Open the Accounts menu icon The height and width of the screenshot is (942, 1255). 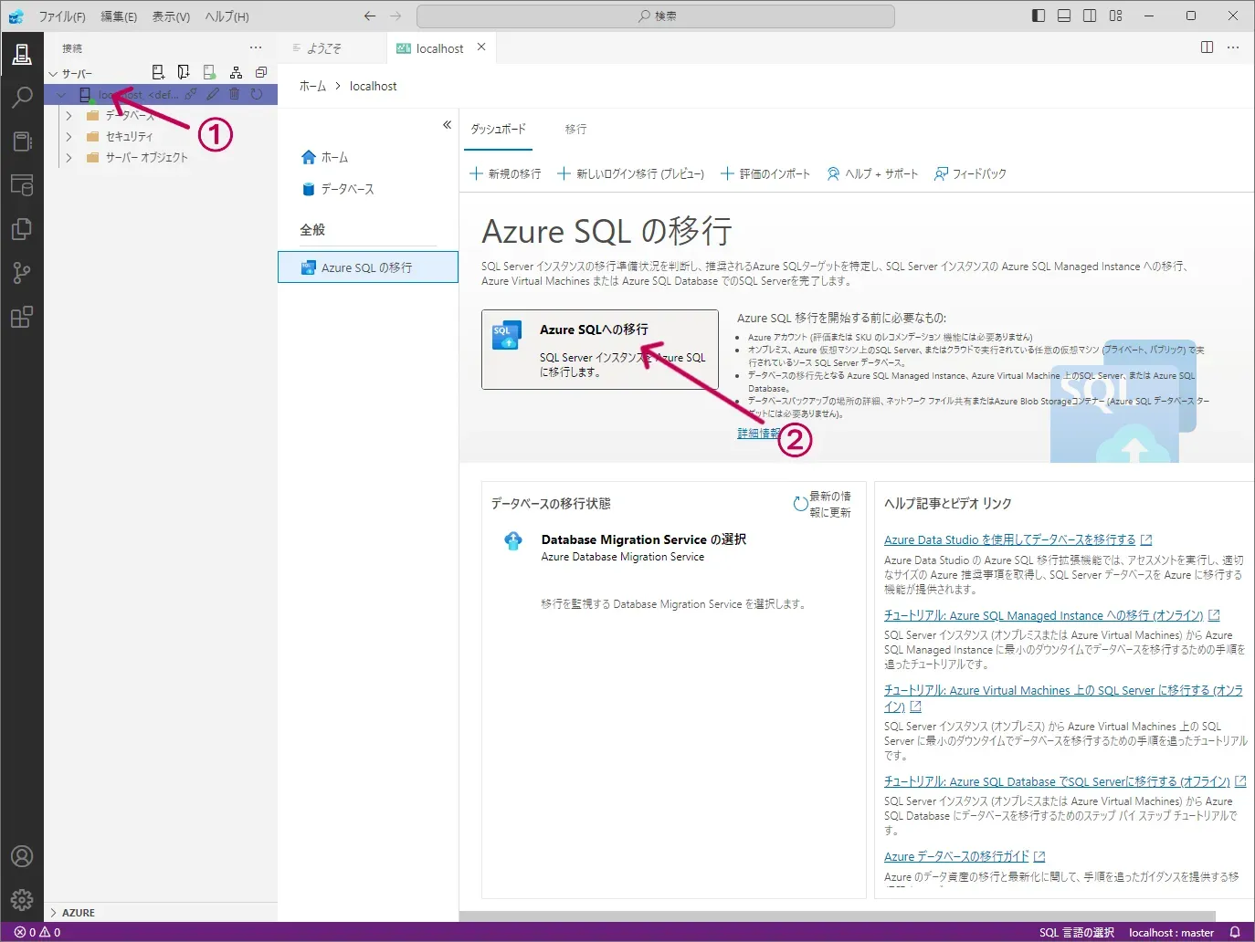(x=22, y=856)
